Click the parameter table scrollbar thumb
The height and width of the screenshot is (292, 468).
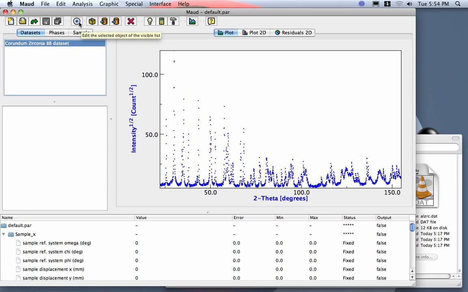(x=412, y=227)
